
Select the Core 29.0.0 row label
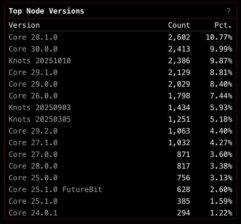click(x=33, y=84)
